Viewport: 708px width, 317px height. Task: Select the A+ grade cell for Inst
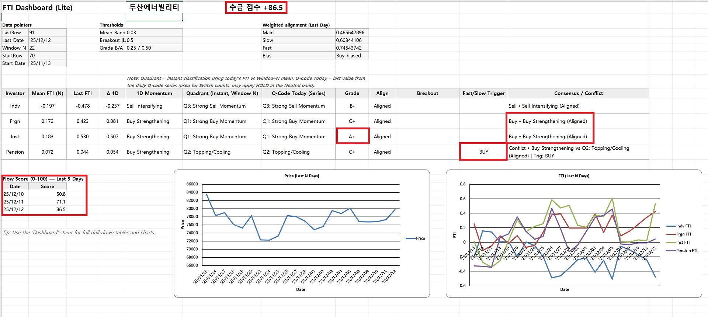[x=352, y=136]
